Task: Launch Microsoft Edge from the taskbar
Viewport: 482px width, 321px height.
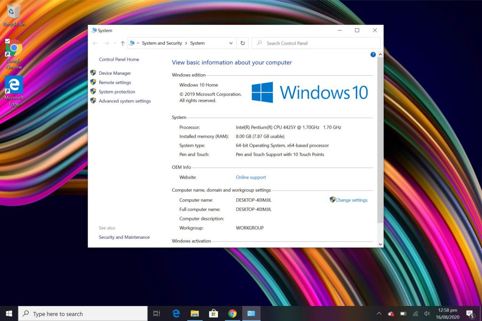Action: (x=176, y=313)
